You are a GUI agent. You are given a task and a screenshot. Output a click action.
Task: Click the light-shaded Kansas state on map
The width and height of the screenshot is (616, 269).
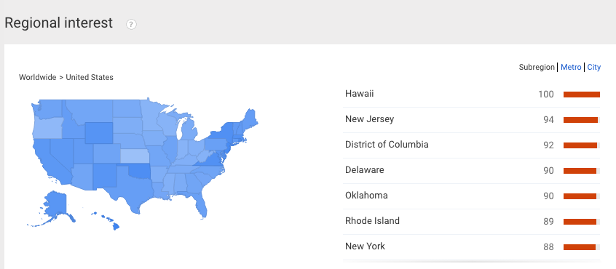click(x=134, y=156)
